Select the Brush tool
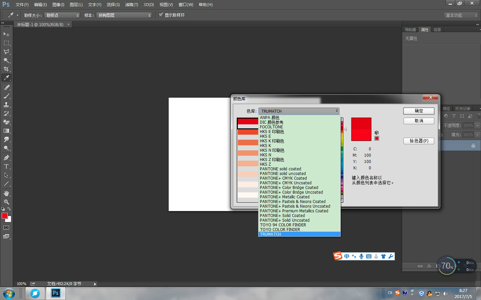Image resolution: width=481 pixels, height=300 pixels. coord(6,96)
